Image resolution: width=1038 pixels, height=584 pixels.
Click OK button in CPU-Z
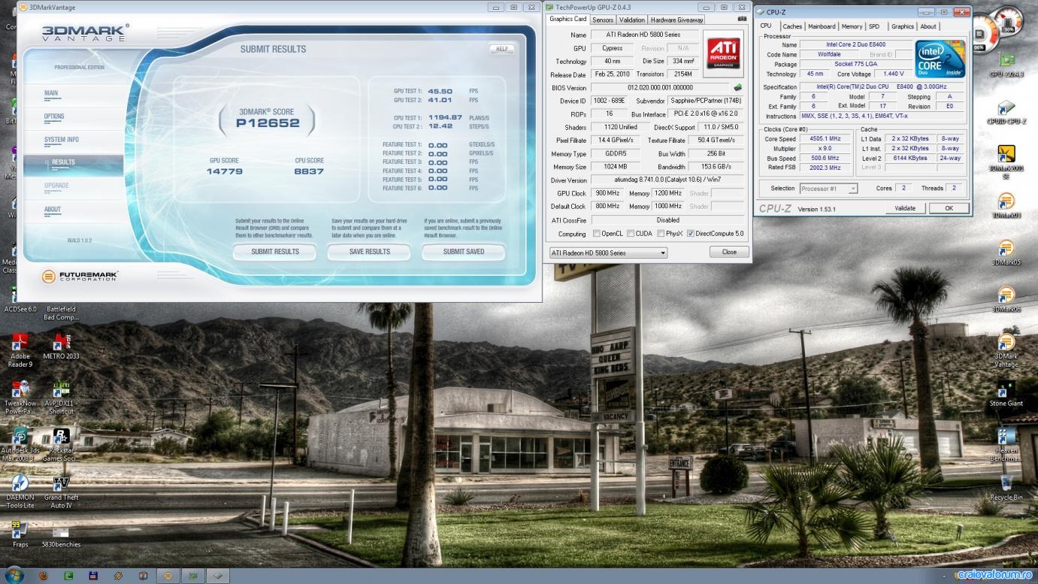coord(949,208)
